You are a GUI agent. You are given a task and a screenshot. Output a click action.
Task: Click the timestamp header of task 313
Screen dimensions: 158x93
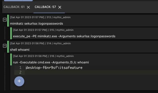[x=40, y=17]
